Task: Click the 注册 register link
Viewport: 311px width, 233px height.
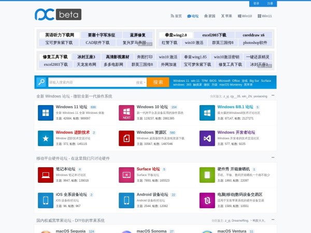Action: pos(270,3)
